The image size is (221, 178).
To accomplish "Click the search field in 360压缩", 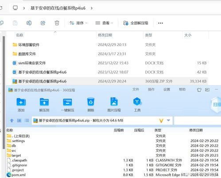I will (x=198, y=121).
